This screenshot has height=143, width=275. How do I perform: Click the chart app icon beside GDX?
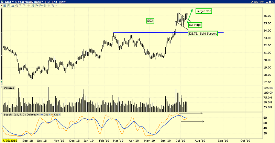[2, 2]
